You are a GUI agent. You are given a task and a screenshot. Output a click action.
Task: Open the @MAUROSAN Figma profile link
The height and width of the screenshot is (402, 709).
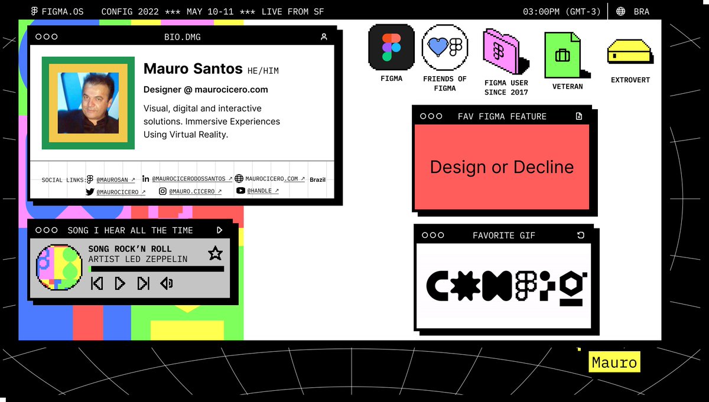pos(116,179)
